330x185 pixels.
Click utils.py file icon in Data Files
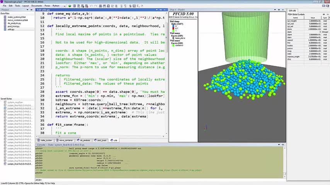click(x=5, y=29)
